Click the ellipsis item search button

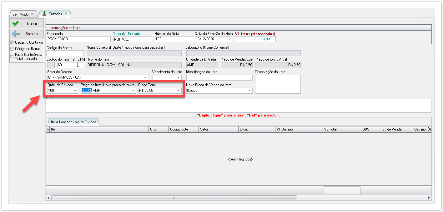pos(51,65)
